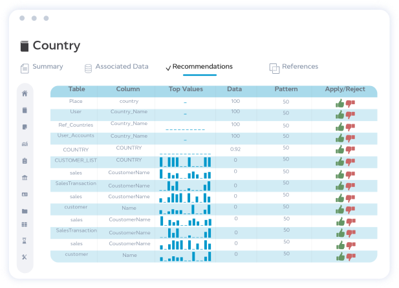
Task: Go to the References tab
Action: coord(294,67)
